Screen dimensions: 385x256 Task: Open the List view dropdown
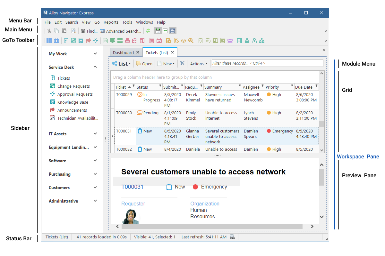click(x=121, y=63)
